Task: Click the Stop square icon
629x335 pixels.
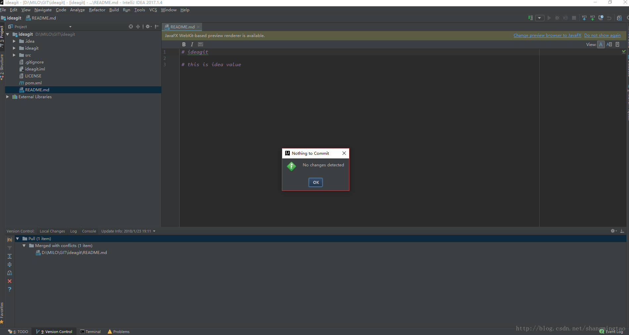Action: coord(574,18)
